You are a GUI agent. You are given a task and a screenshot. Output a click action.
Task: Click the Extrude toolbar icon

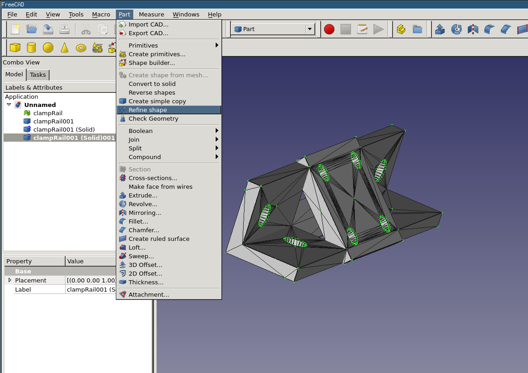440,29
